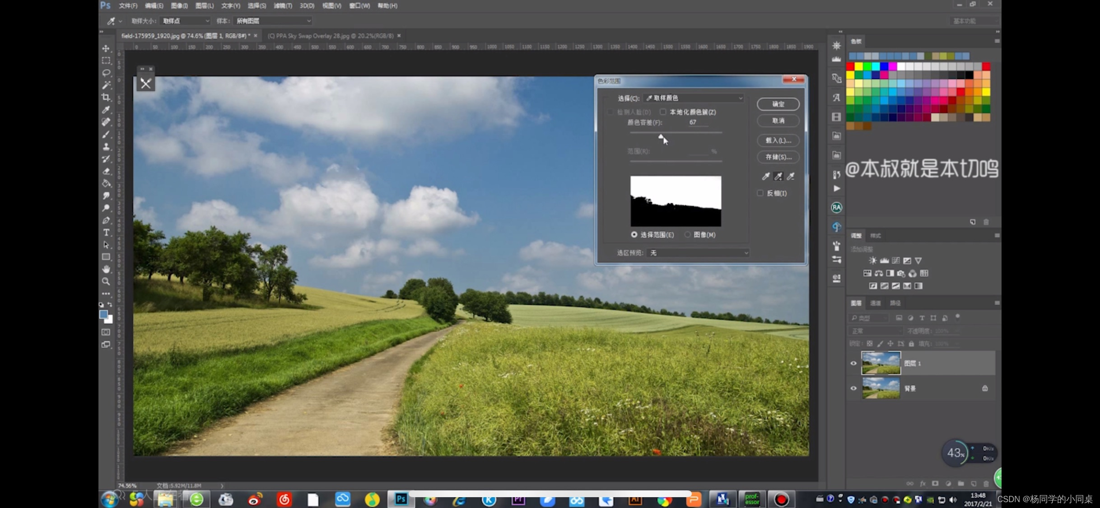Select the Pen tool
1100x508 pixels.
point(106,220)
